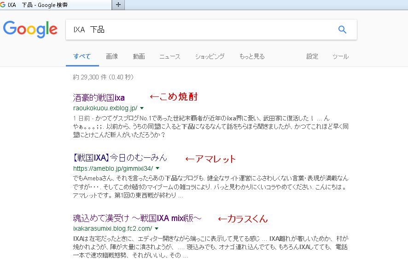Expand dropdown arrow next to ameblo.jp/gimmixi34
The height and width of the screenshot is (269, 408).
click(x=157, y=168)
